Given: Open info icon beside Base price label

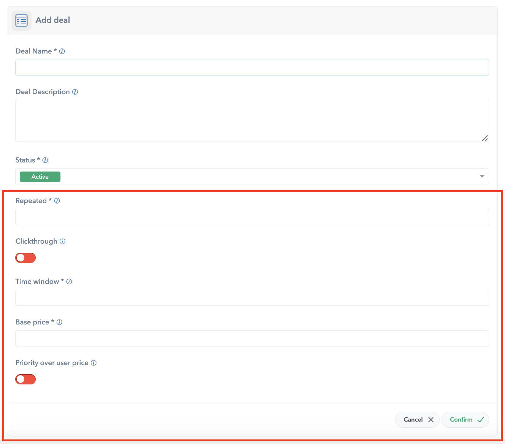Looking at the screenshot, I should 59,322.
